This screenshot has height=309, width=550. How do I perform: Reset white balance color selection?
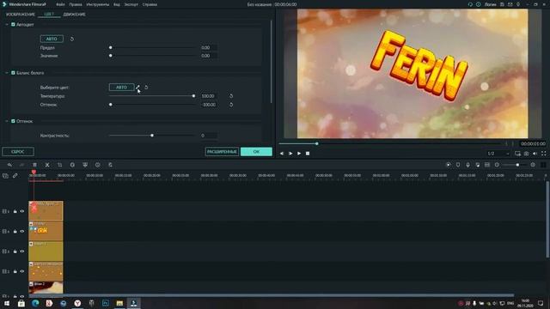click(146, 88)
